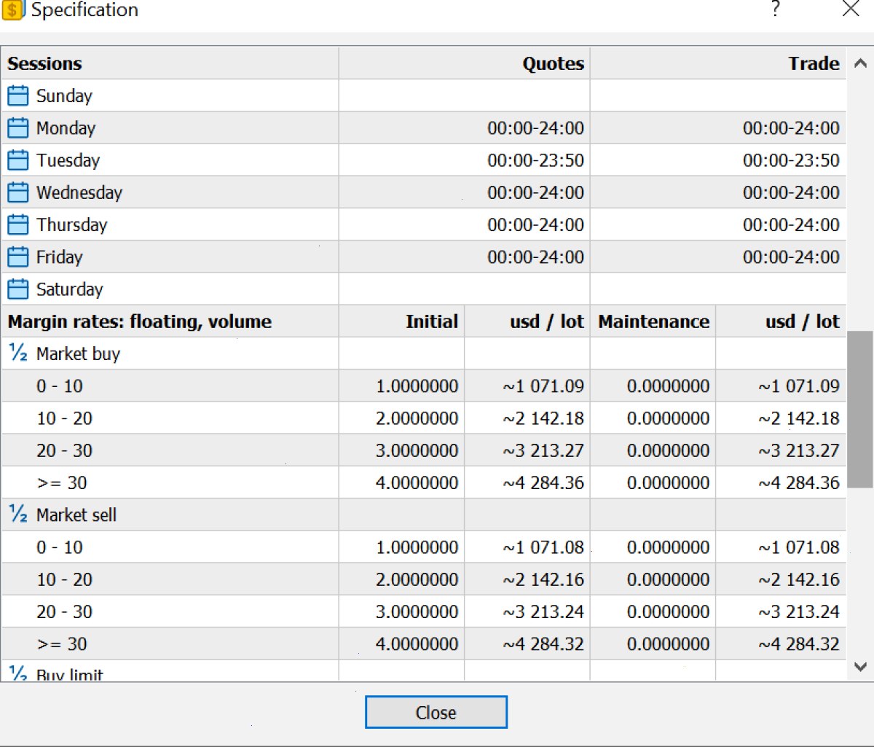
Task: Click the Market buy fraction icon
Action: pyautogui.click(x=17, y=353)
